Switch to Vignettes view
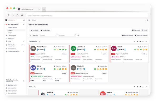The height and width of the screenshot is (103, 158). click(x=136, y=30)
